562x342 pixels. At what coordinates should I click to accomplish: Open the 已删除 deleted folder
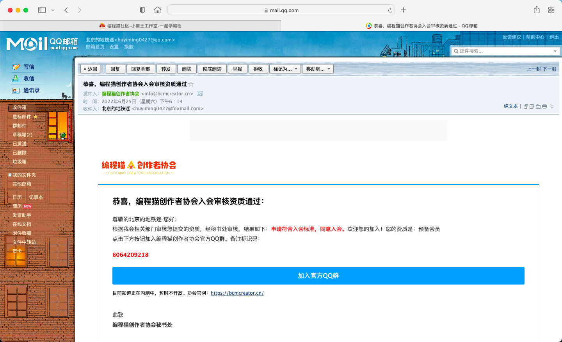coord(20,152)
